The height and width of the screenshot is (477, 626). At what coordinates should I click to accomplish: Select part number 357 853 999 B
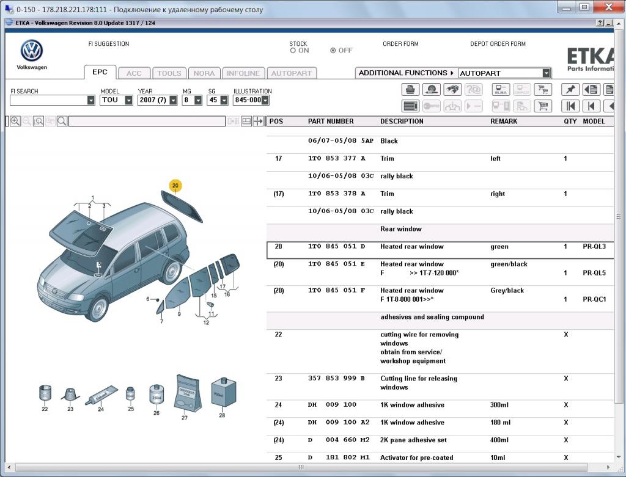click(337, 378)
